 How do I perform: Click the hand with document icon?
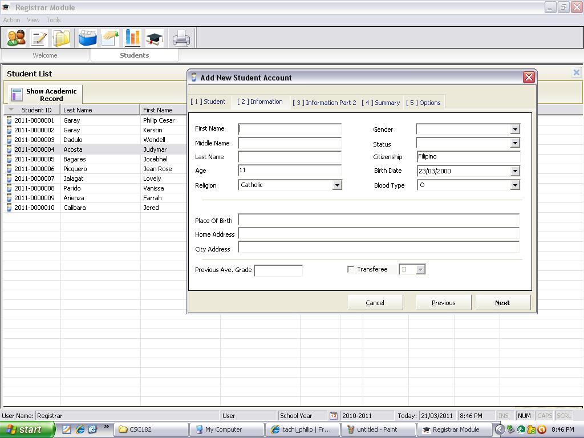[x=110, y=38]
